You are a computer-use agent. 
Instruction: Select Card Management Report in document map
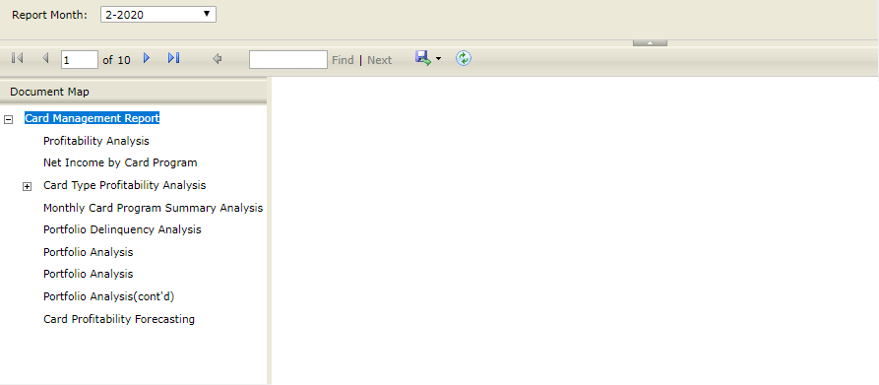pos(92,118)
